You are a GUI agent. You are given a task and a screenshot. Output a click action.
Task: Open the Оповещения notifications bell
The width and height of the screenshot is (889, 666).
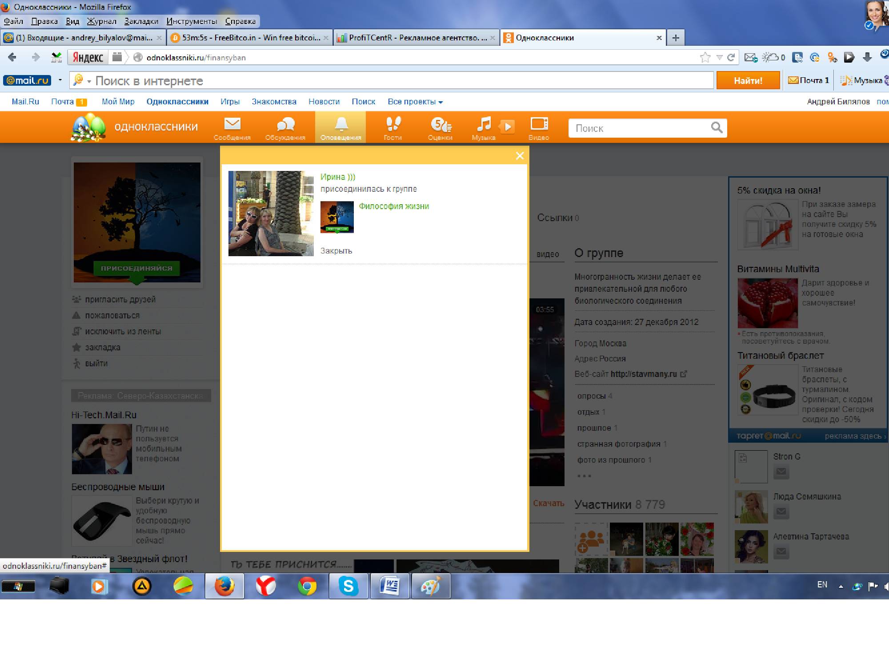coord(341,128)
